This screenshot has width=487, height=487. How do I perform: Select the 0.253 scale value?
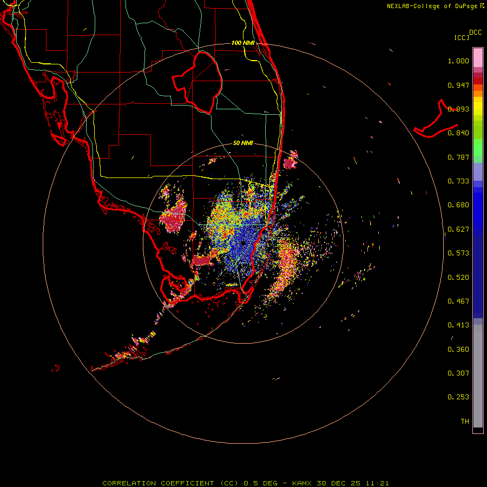(458, 397)
